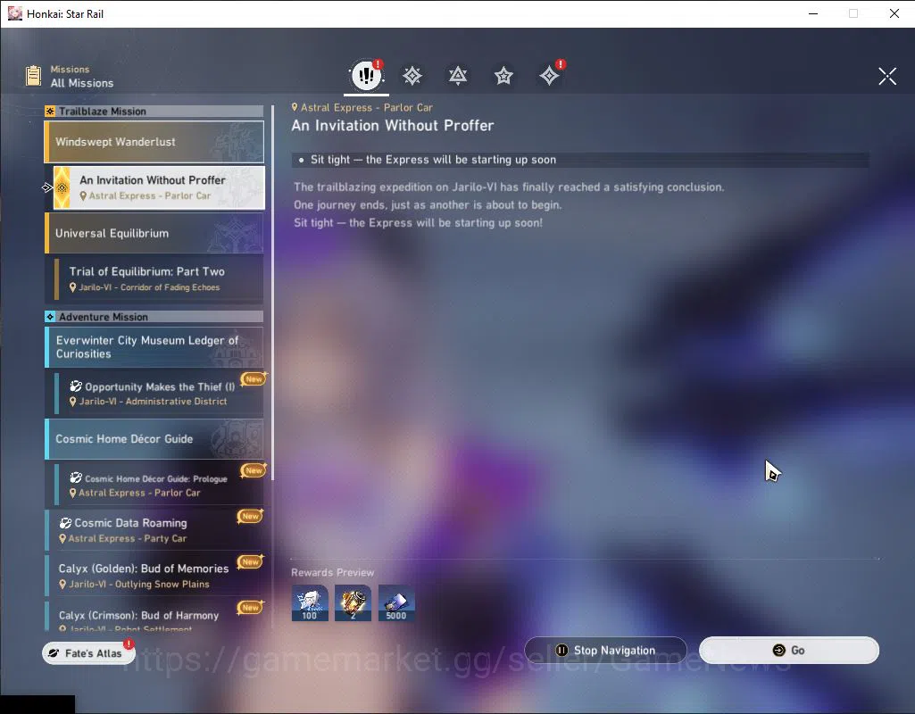The image size is (915, 714).
Task: Click the New badge on Opportunity Makes the Thief
Action: [254, 378]
